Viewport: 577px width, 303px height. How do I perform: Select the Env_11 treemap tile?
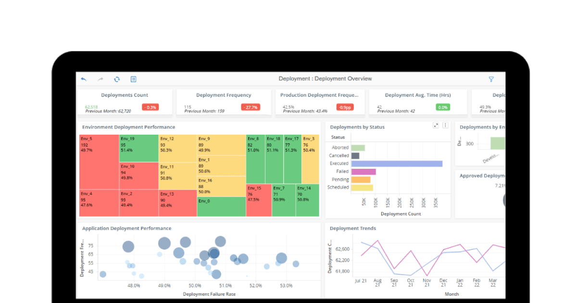(178, 176)
